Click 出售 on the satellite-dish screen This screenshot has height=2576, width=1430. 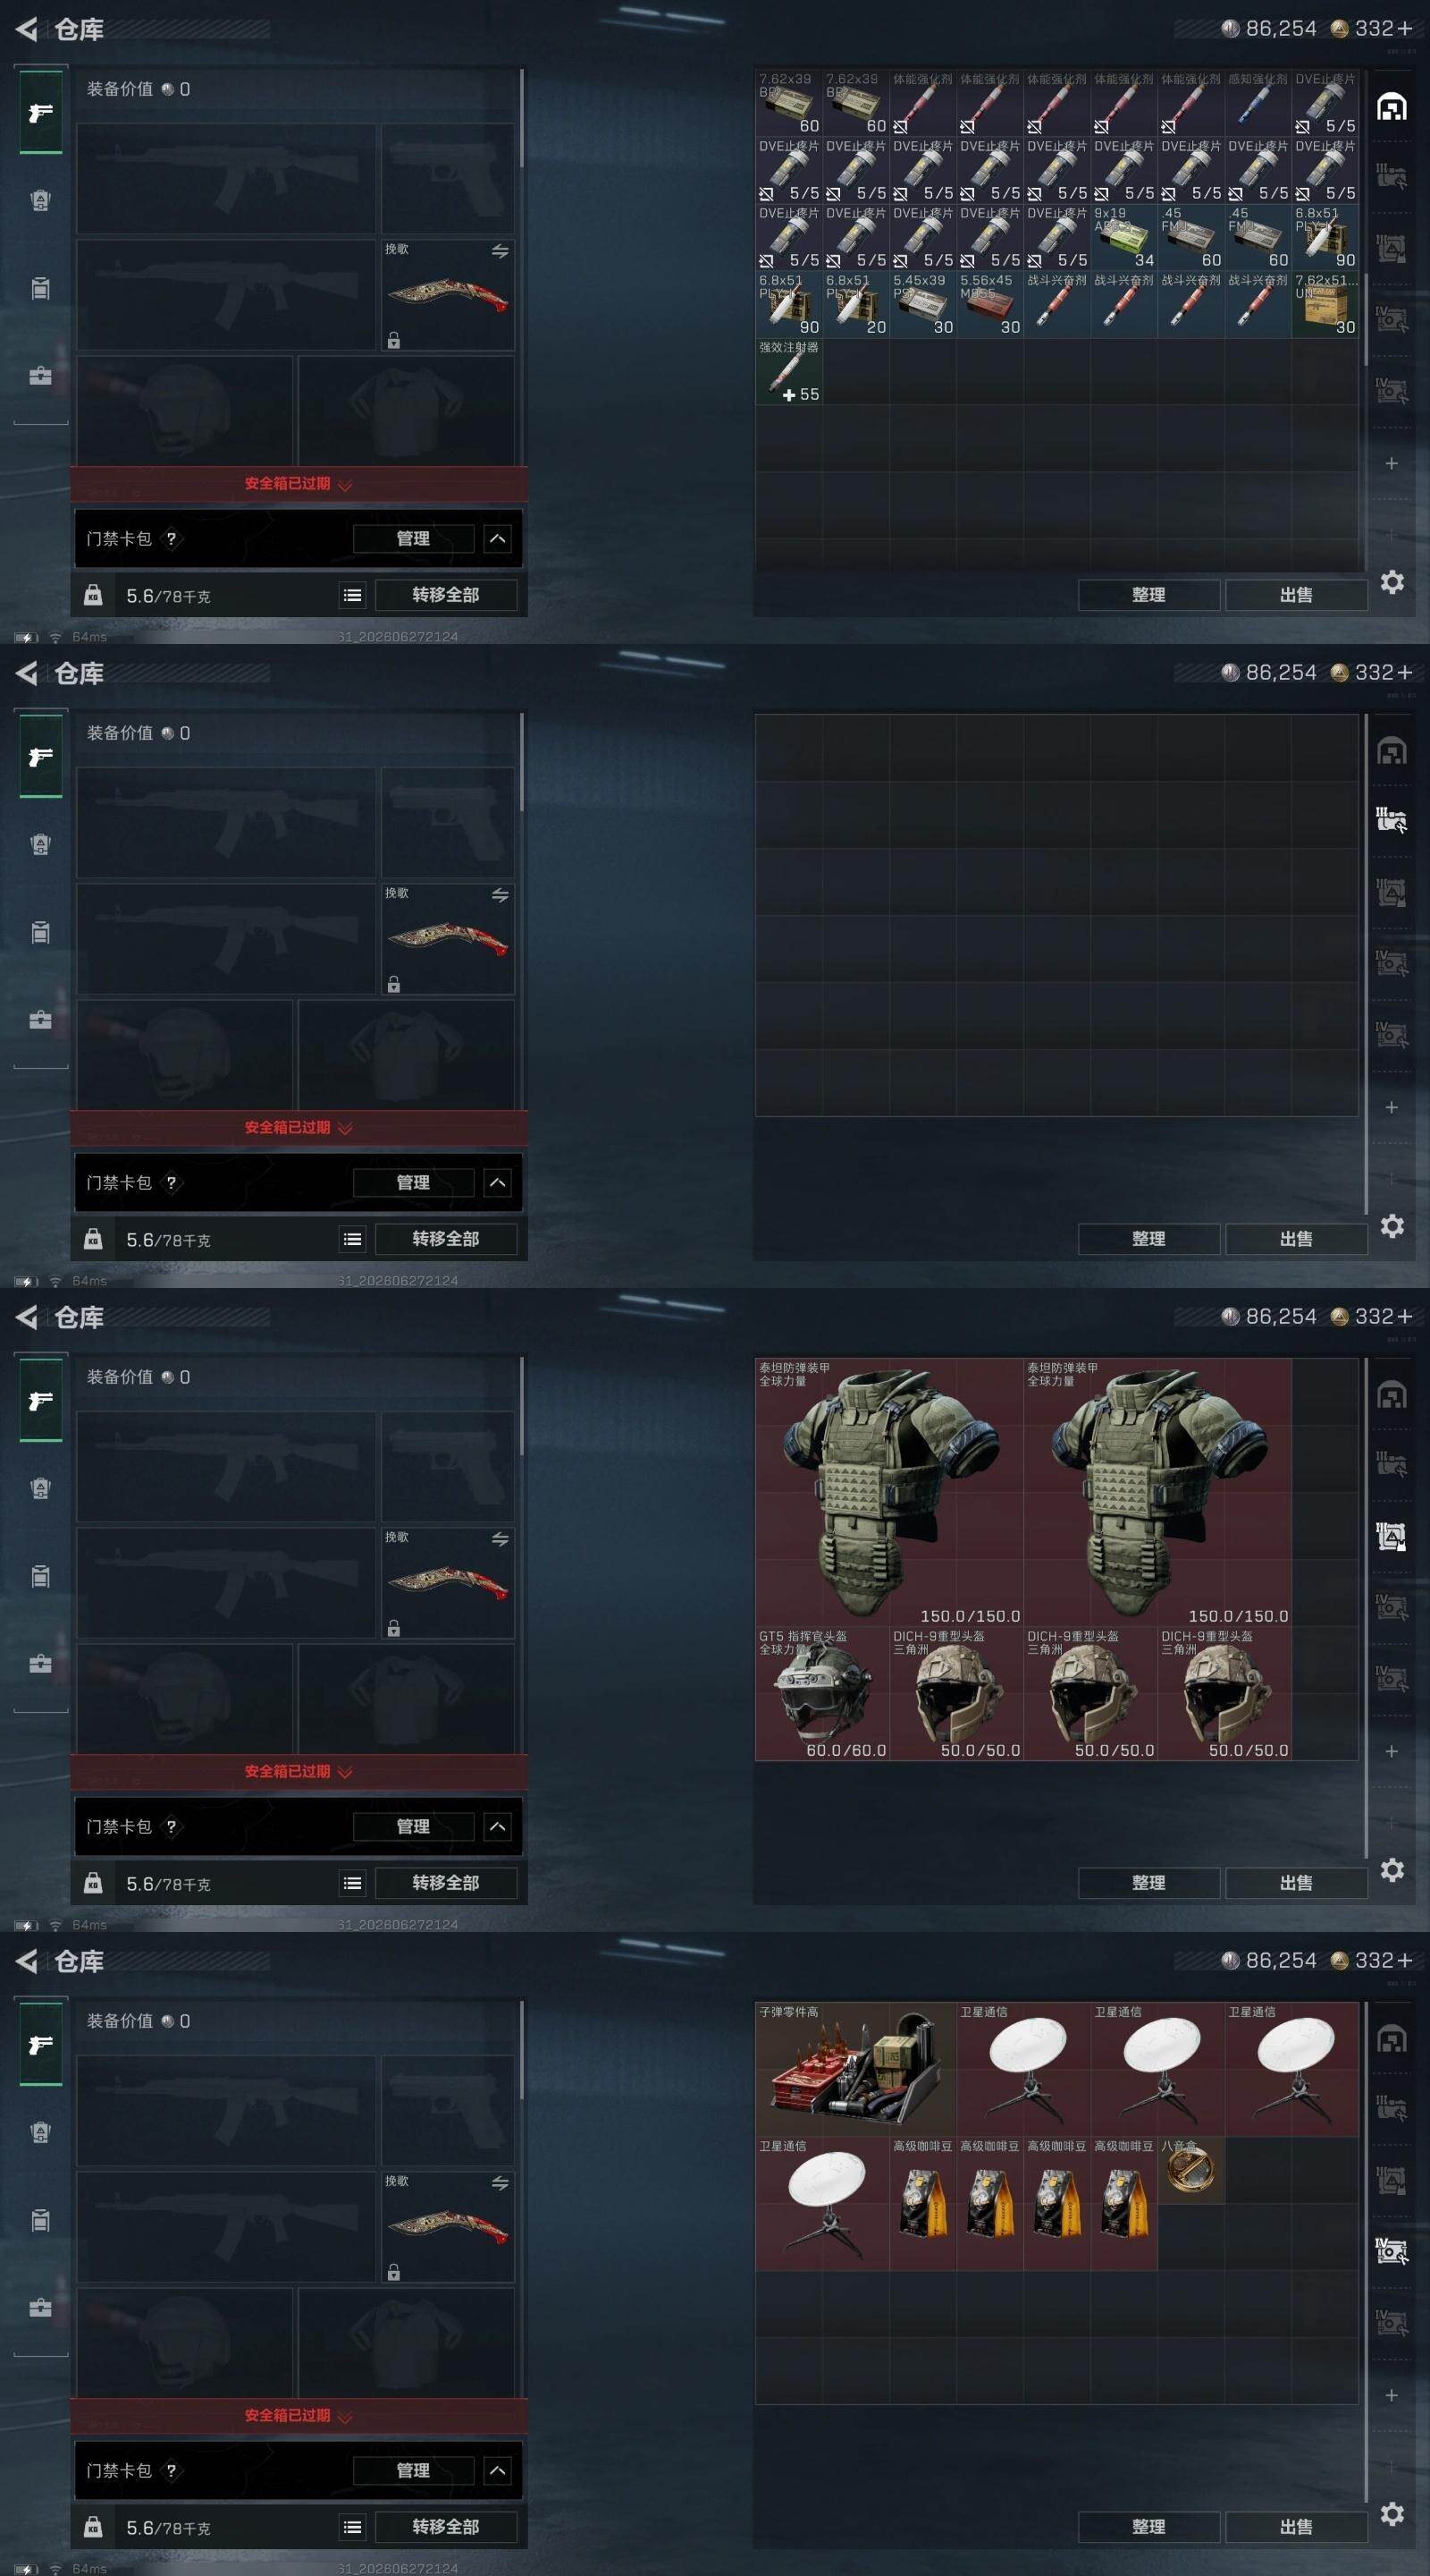click(x=1296, y=2527)
